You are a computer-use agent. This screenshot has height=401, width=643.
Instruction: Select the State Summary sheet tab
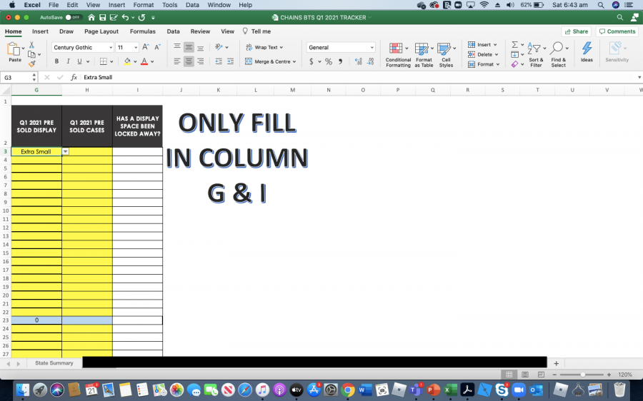coord(54,363)
